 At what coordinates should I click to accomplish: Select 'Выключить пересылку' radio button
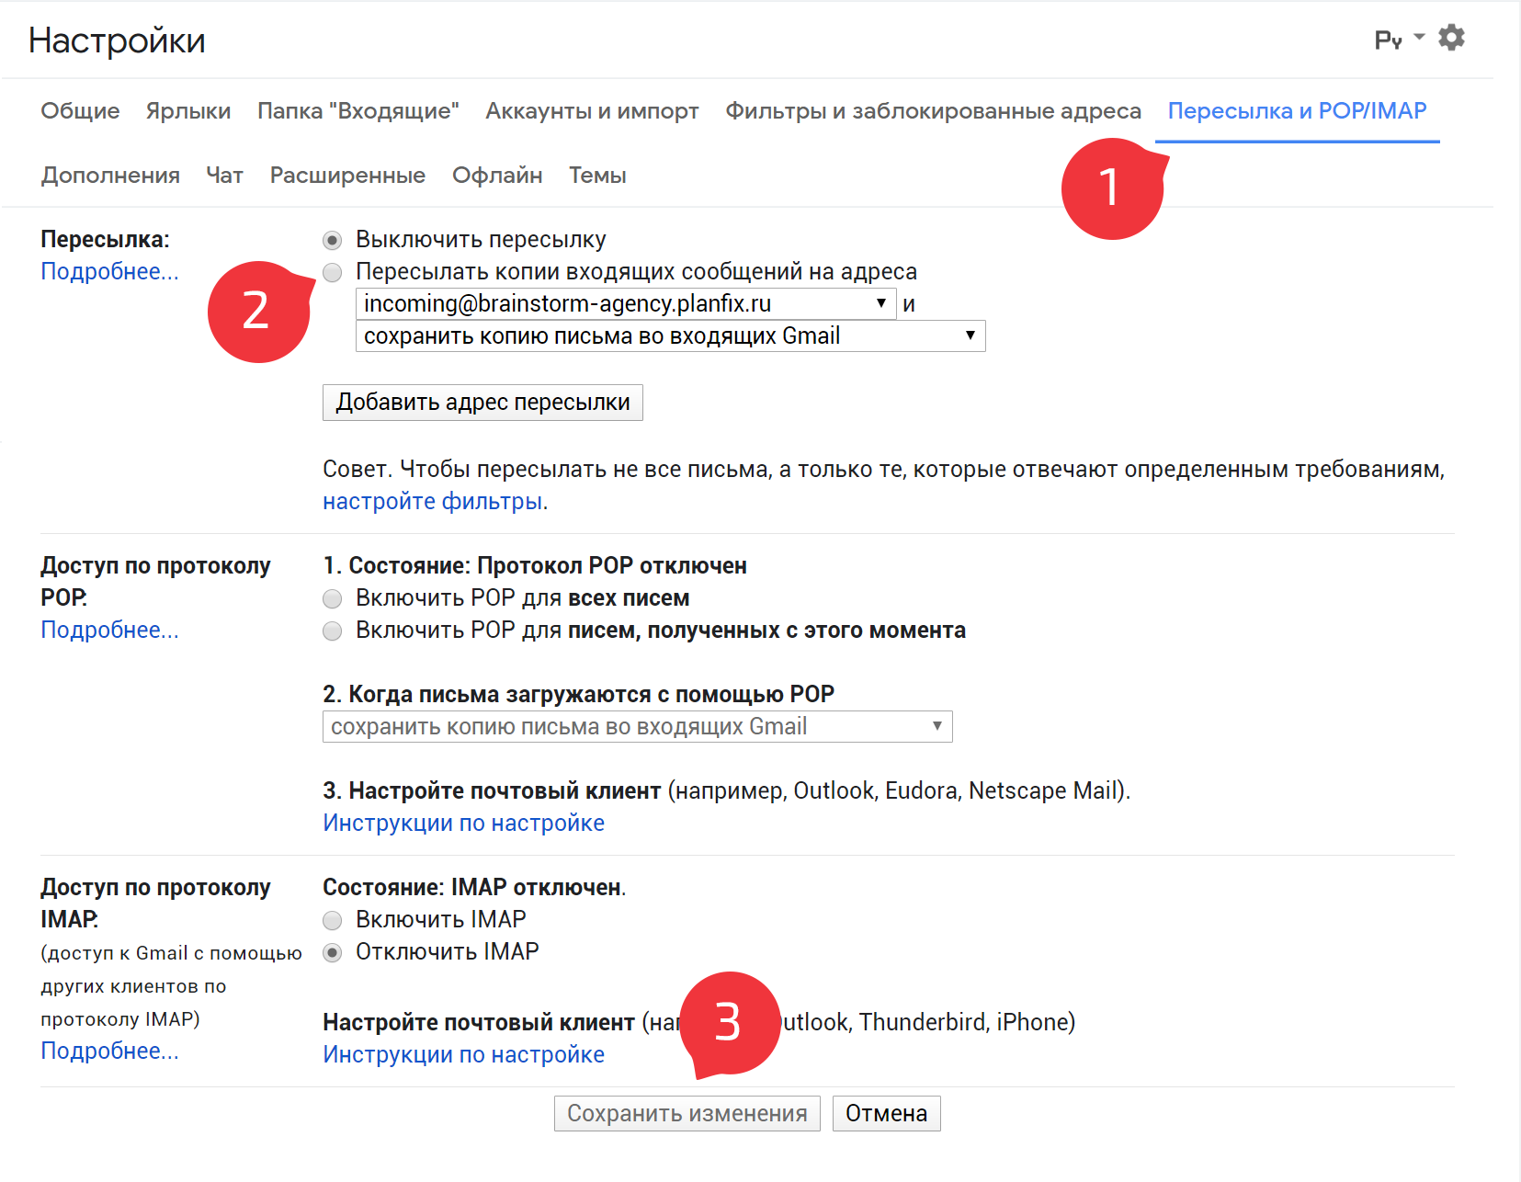[333, 241]
